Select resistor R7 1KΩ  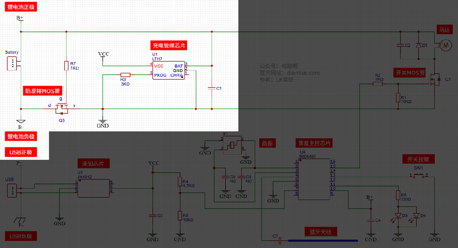pos(66,66)
